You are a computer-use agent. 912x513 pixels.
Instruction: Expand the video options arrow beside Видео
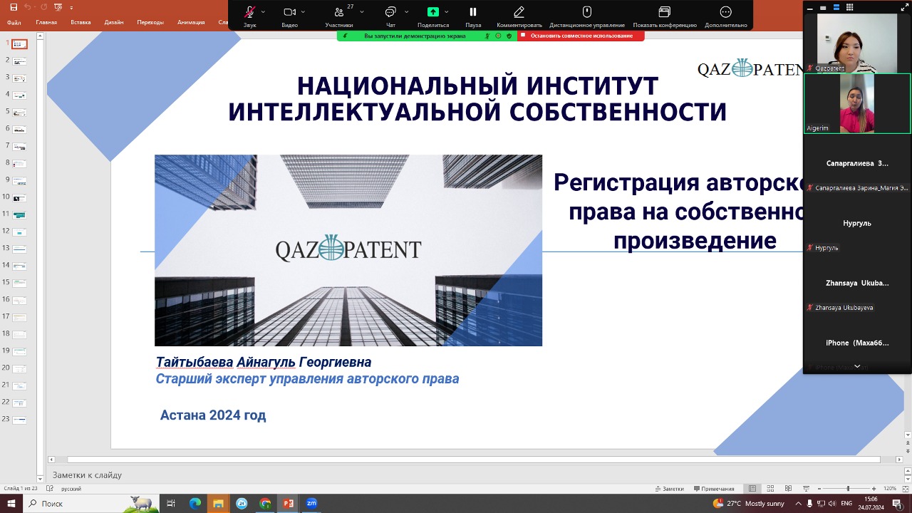click(x=303, y=12)
